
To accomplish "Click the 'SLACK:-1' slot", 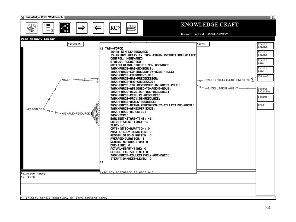I will pos(117,125).
